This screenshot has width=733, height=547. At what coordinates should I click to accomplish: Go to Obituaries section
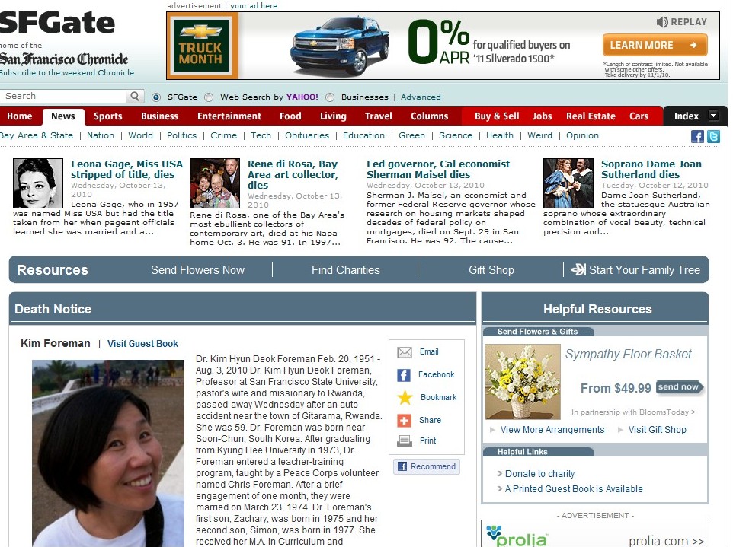(307, 135)
